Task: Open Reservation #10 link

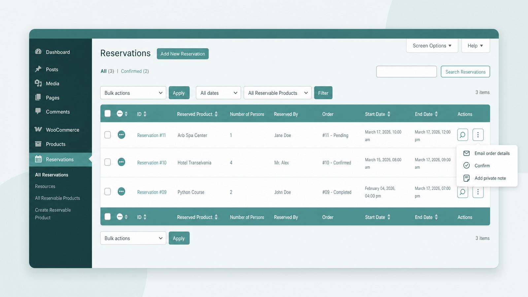Action: 152,162
